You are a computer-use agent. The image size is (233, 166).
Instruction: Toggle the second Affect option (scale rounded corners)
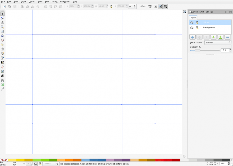(x=155, y=6)
